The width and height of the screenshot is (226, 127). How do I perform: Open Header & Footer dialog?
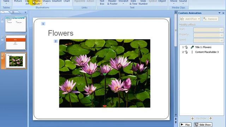[x=112, y=2]
